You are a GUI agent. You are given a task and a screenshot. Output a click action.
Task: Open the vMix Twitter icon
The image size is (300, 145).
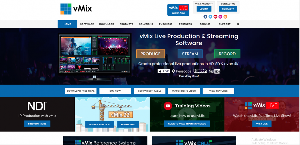tap(210, 17)
